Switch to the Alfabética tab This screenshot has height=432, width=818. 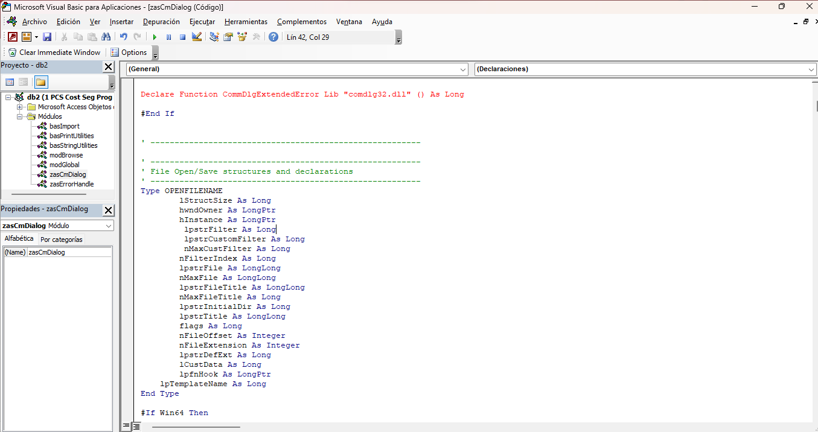[x=19, y=239]
